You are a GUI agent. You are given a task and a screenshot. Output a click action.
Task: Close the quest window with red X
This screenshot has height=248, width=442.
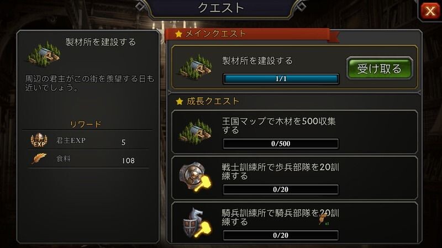430,11
